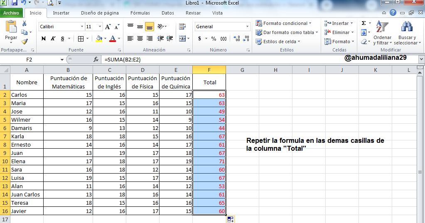The image size is (425, 223).
Task: Open fill color dropdown arrow
Action: point(105,39)
